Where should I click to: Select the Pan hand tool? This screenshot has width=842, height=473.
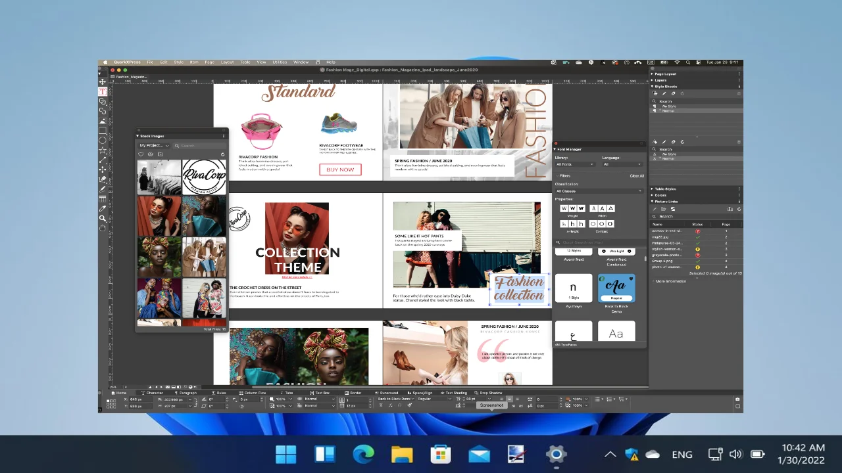tap(103, 228)
